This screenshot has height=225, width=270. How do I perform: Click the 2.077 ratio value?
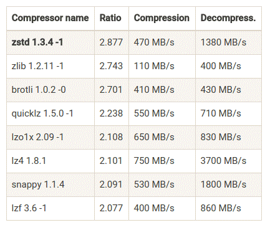[111, 208]
